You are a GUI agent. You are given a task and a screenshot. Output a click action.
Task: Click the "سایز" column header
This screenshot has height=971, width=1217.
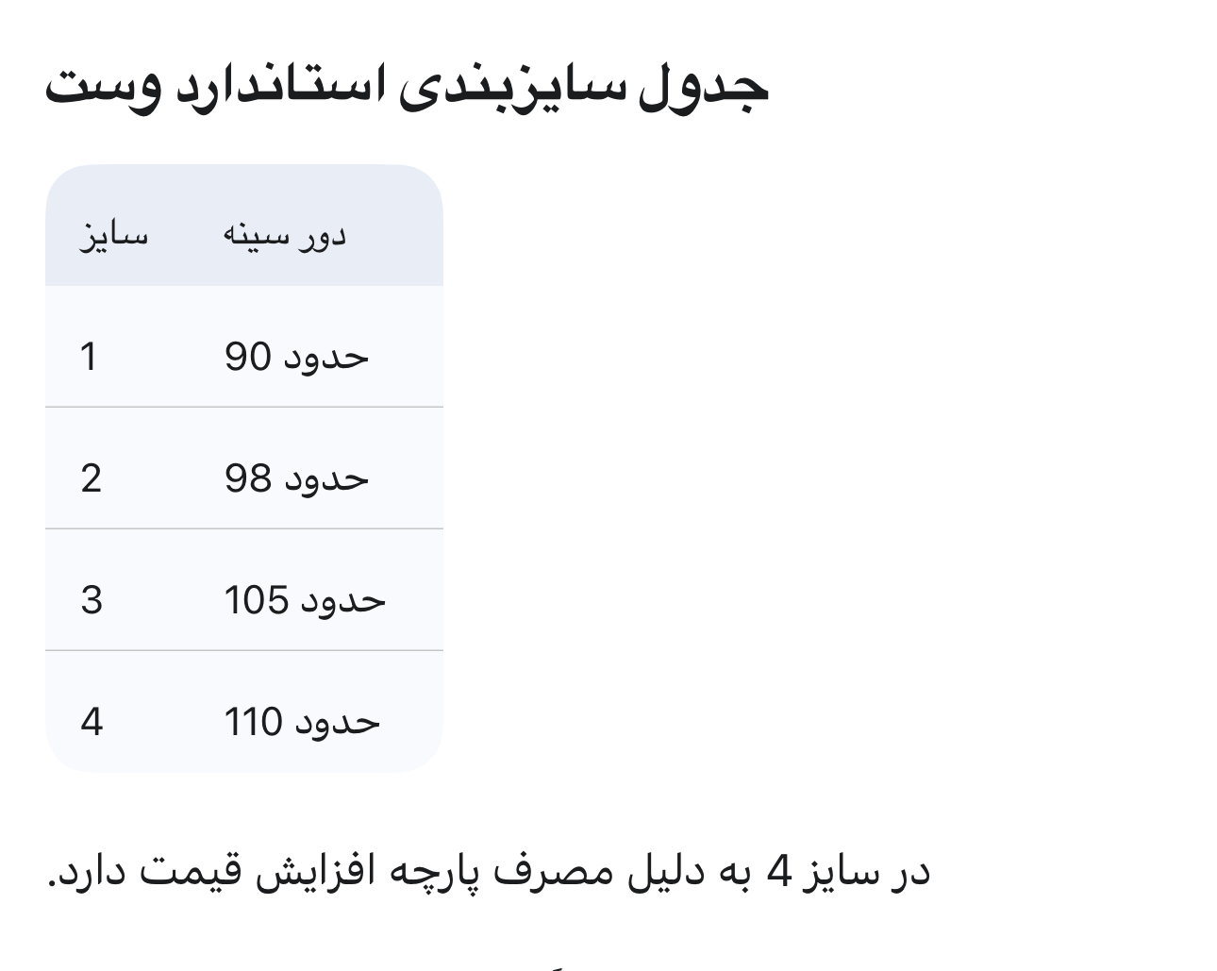click(114, 234)
